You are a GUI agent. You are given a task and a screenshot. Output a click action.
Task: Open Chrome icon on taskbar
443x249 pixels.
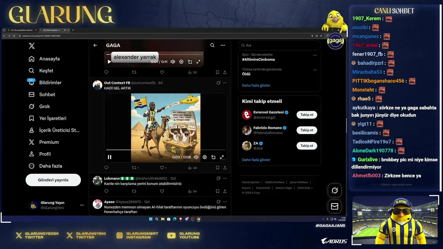coord(198,219)
